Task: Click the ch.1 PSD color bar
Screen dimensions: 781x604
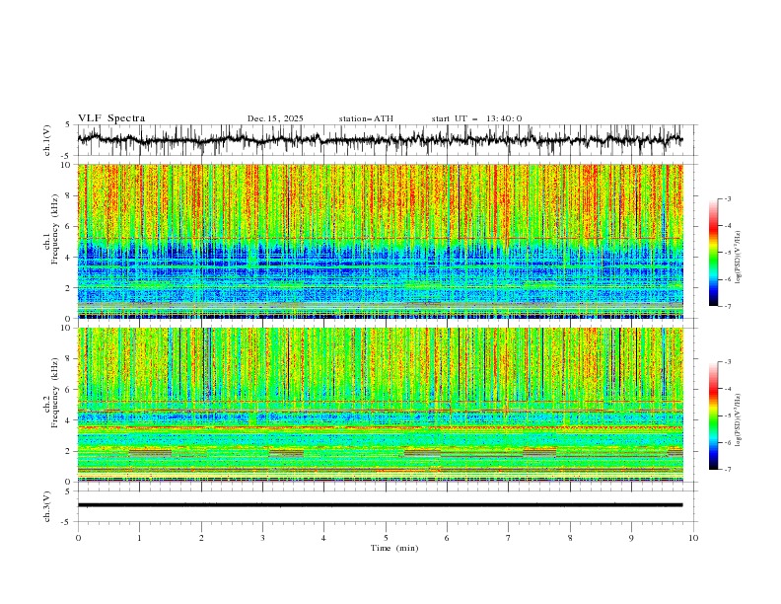Action: tap(714, 253)
